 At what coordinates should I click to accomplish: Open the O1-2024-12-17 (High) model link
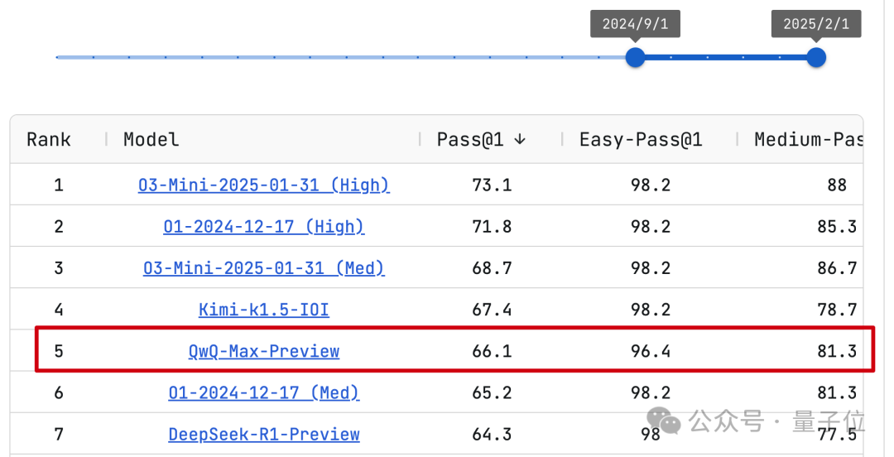[x=263, y=227]
